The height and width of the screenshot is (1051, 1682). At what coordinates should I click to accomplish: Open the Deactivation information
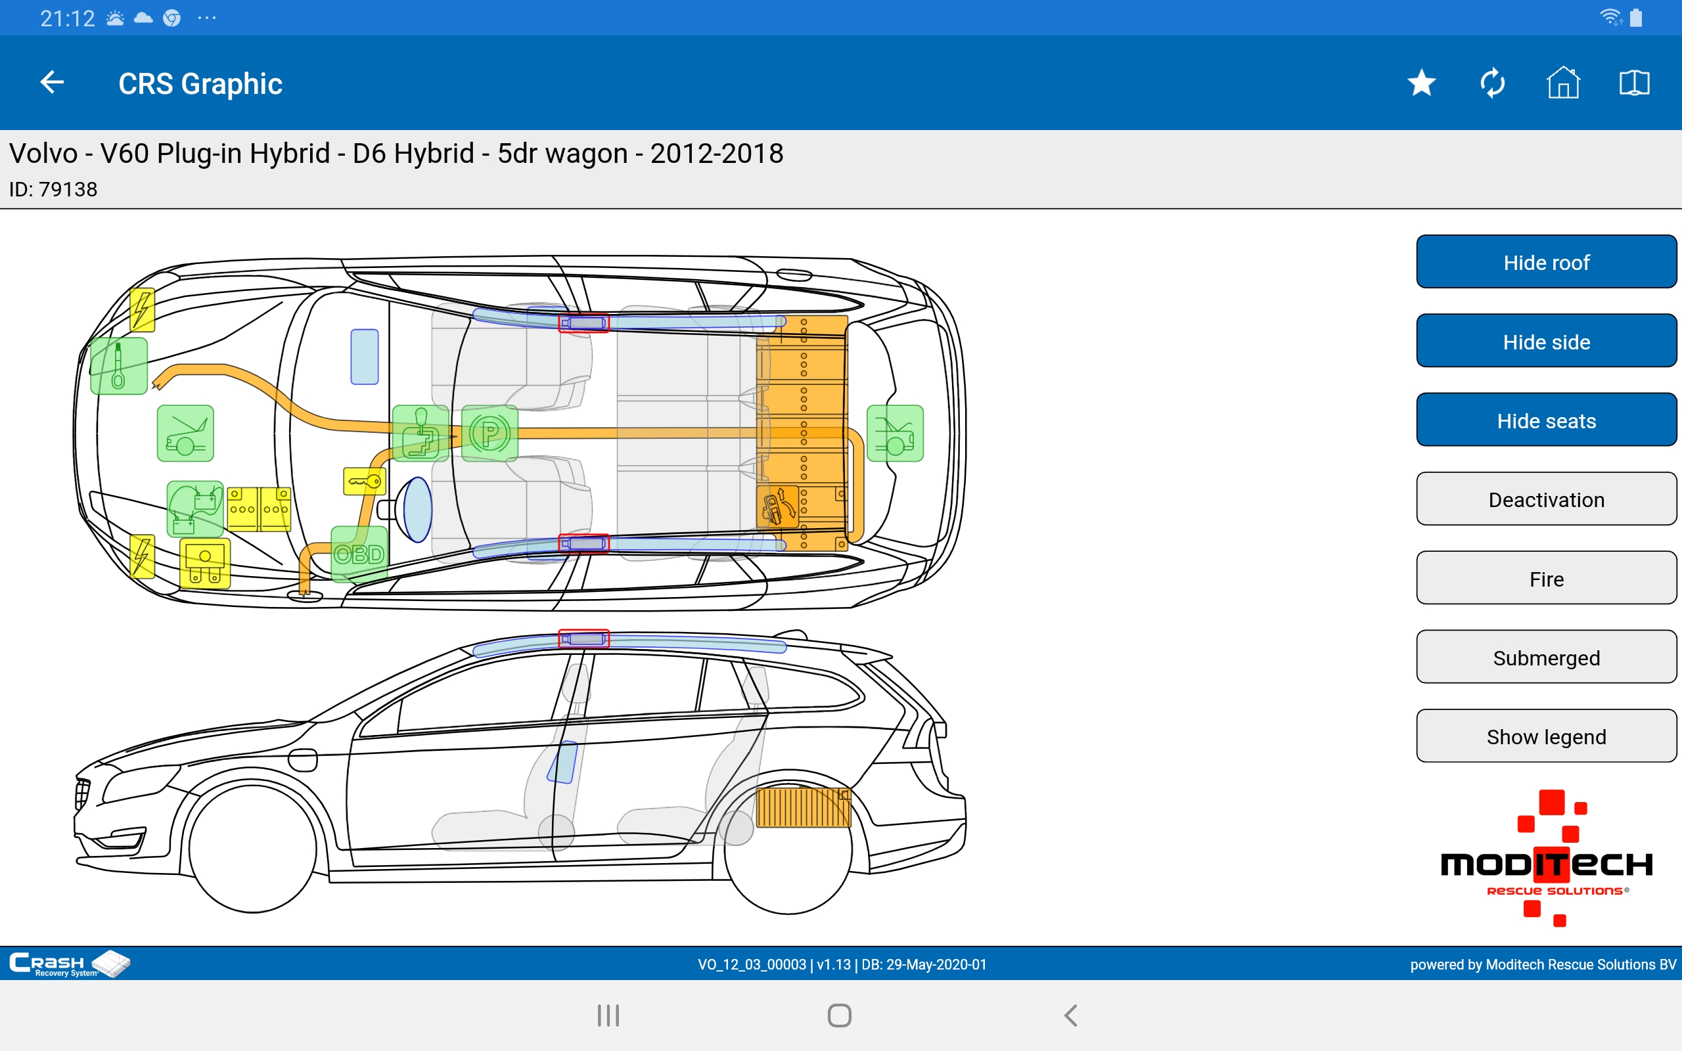(x=1546, y=499)
